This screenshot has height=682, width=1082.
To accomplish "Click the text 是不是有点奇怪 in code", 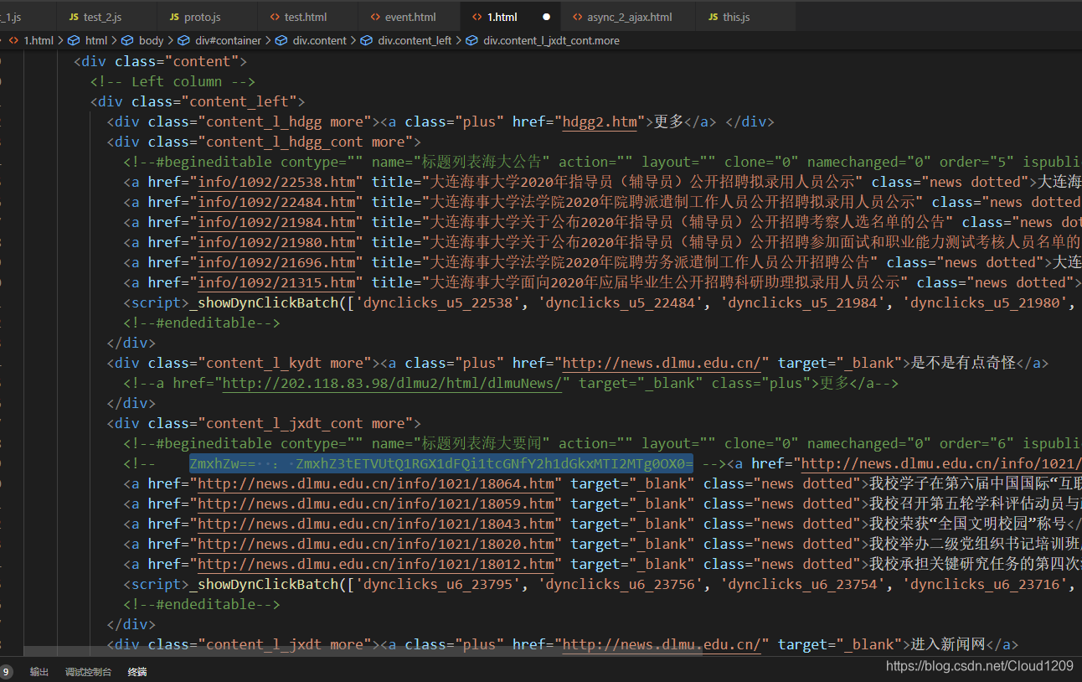I will pos(963,364).
